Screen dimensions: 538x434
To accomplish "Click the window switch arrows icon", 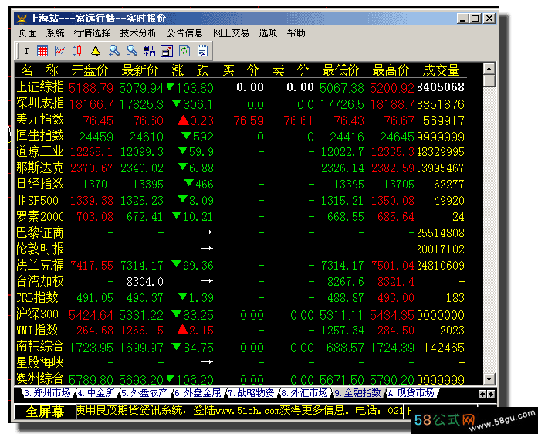I will tap(149, 51).
